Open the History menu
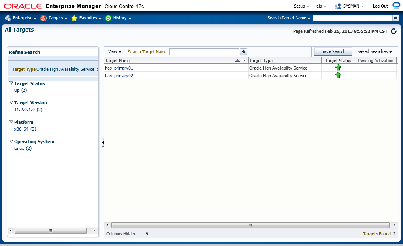 (122, 18)
